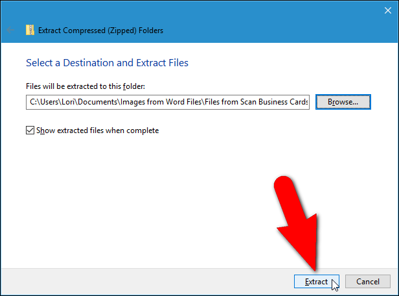Focus the destination folder path field
The image size is (399, 296).
point(168,102)
